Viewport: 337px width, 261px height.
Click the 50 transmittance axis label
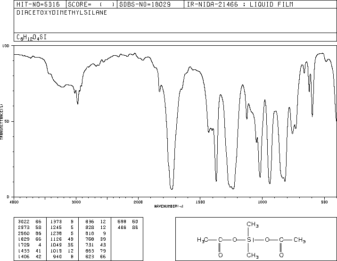click(x=7, y=121)
